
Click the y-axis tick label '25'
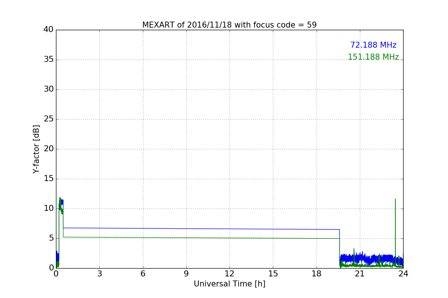click(49, 119)
